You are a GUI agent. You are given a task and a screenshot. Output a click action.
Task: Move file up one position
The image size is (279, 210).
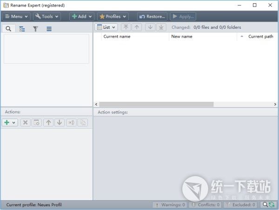137,27
